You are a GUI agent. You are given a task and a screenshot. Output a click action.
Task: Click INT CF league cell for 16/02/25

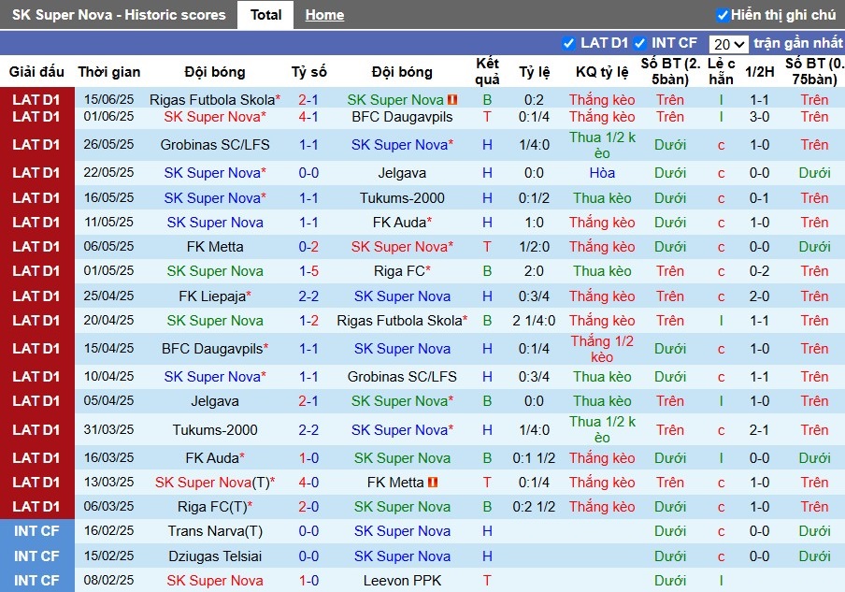coord(36,531)
